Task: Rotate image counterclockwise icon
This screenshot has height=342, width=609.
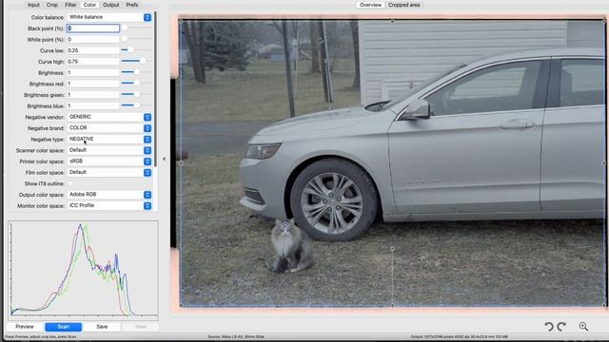Action: pyautogui.click(x=549, y=327)
